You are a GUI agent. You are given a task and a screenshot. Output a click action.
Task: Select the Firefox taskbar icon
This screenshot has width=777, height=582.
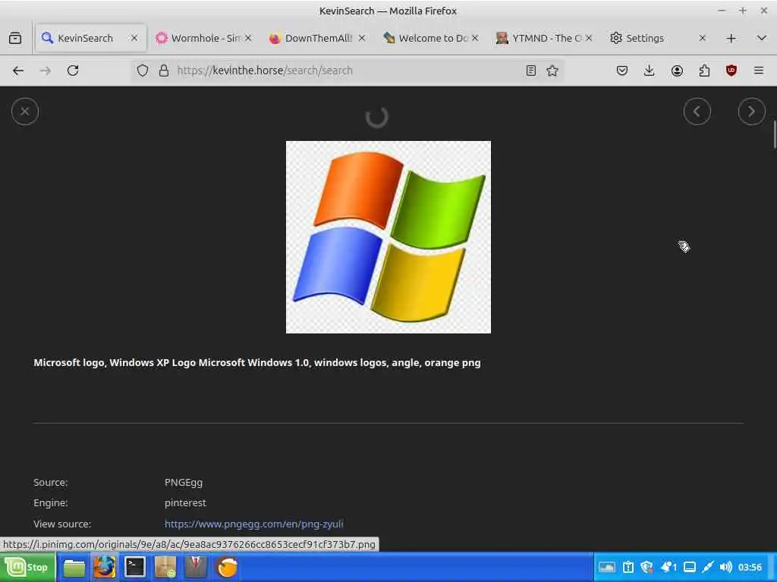point(105,568)
